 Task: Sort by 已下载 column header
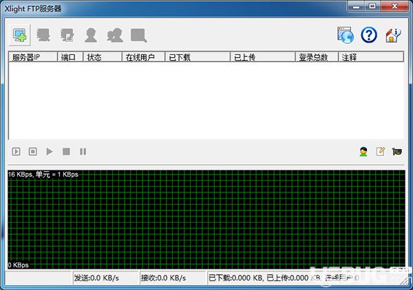click(198, 57)
